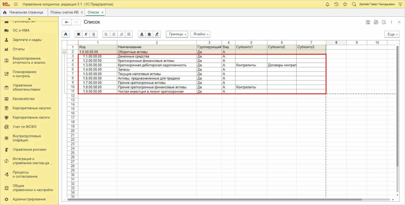This screenshot has height=205, width=405.
Task: Open favorites star icon
Action: pos(345,4)
